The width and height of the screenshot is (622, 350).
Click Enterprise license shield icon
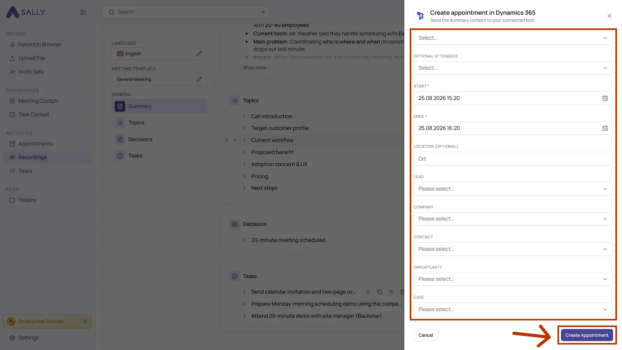click(85, 322)
